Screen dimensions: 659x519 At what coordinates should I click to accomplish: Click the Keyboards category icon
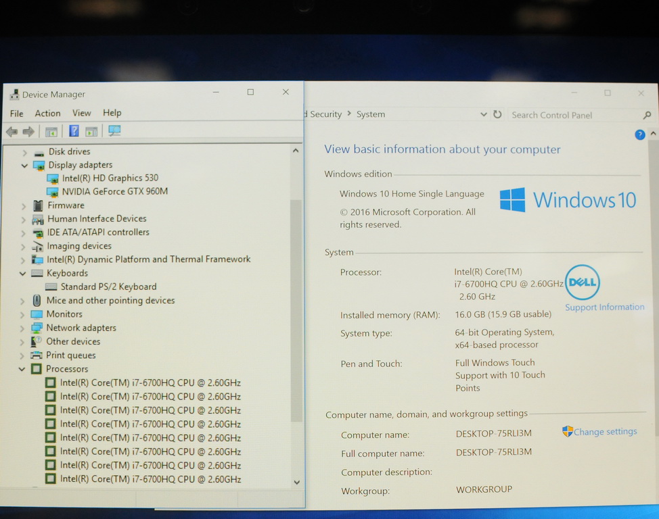37,274
